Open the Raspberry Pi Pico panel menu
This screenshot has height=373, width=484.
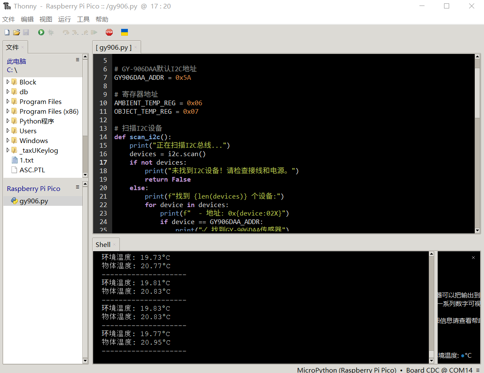click(77, 187)
